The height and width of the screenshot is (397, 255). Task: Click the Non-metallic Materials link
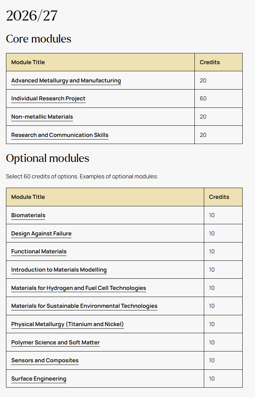pyautogui.click(x=42, y=117)
